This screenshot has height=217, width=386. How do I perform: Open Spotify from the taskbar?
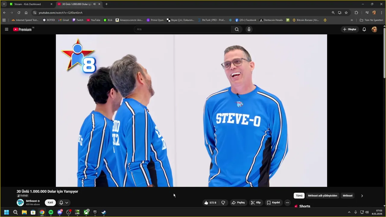point(51,212)
